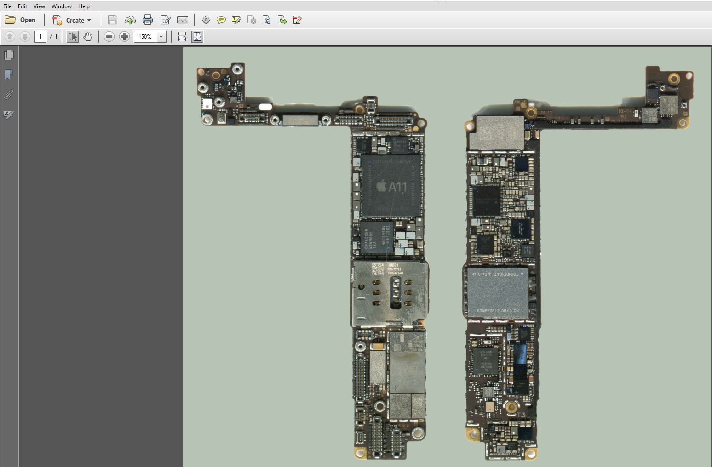The width and height of the screenshot is (712, 467).
Task: Click the cloud upload icon
Action: coord(130,20)
